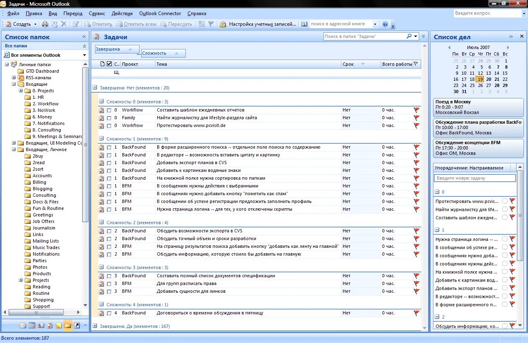Screen dimensions: 528x343
Task: Check box for 'Нужна страница логина' in to-do list
Action: pyautogui.click(x=505, y=239)
